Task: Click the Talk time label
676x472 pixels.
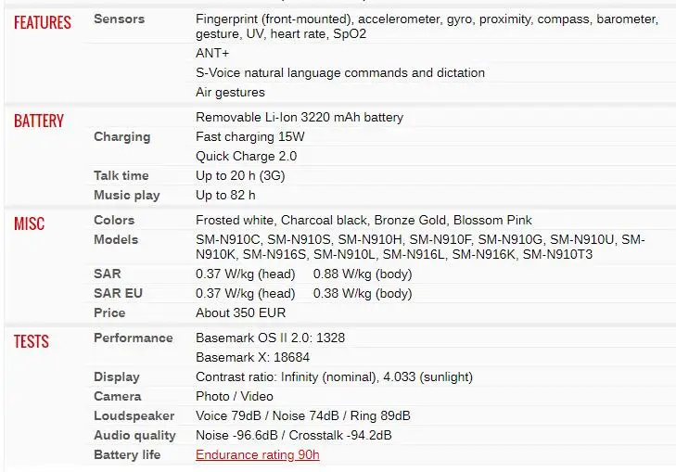Action: point(121,176)
